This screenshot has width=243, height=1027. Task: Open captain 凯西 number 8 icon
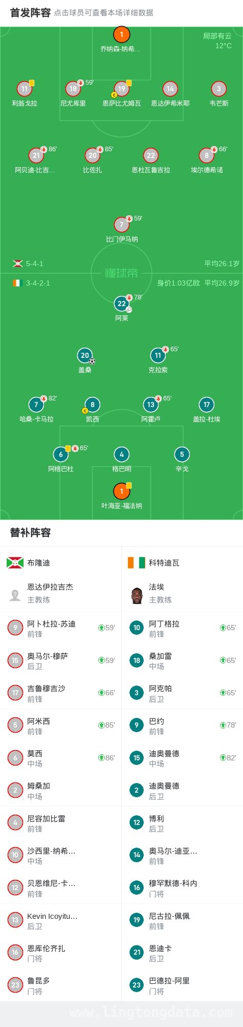[x=92, y=405]
